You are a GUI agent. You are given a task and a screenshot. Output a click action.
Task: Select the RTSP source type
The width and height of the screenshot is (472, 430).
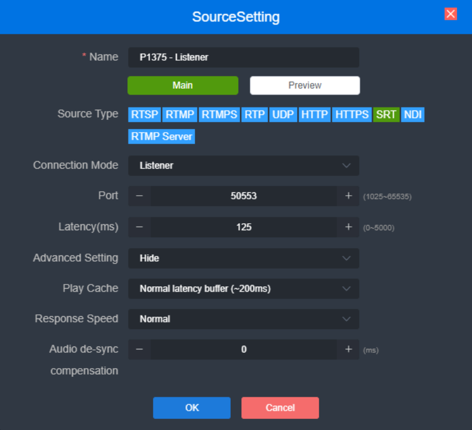[144, 114]
